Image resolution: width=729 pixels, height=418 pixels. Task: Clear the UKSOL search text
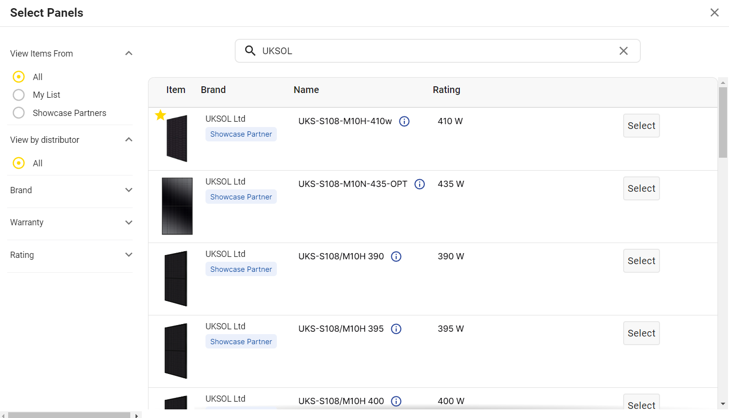(623, 51)
